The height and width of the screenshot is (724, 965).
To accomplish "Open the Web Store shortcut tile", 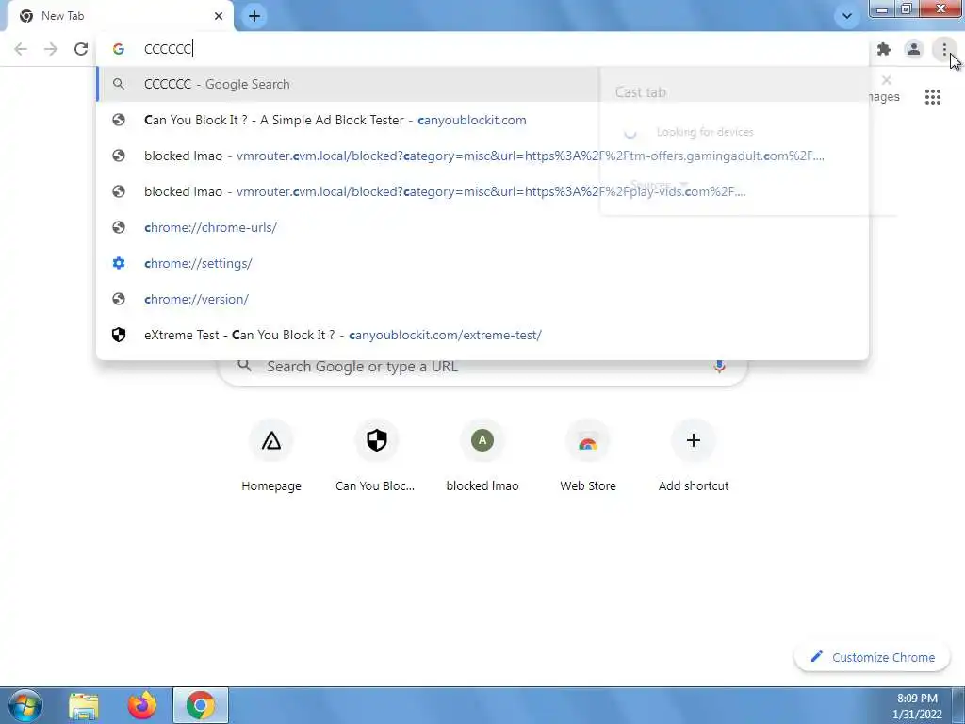I will [588, 457].
